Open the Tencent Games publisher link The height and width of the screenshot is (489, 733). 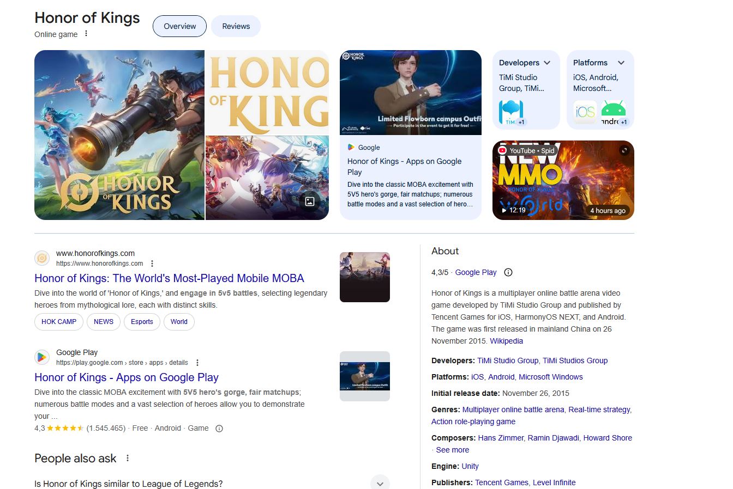coord(502,482)
